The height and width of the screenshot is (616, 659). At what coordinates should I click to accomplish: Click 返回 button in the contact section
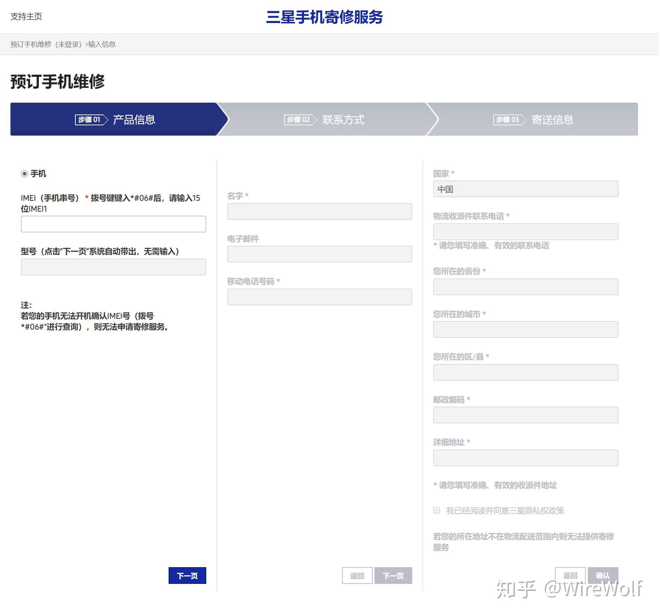(357, 576)
